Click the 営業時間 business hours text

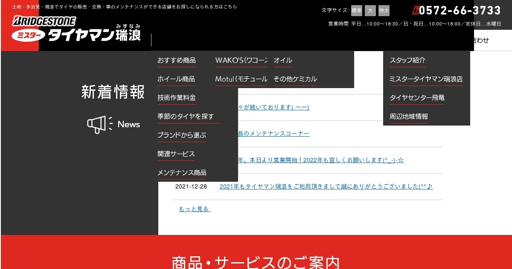415,24
